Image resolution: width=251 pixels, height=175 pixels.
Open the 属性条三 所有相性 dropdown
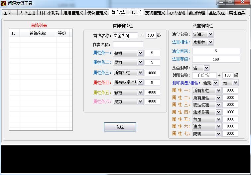point(140,73)
